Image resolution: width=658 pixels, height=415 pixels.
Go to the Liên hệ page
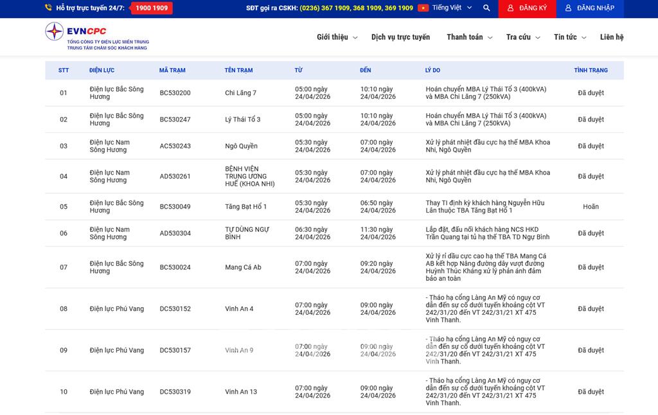[611, 37]
